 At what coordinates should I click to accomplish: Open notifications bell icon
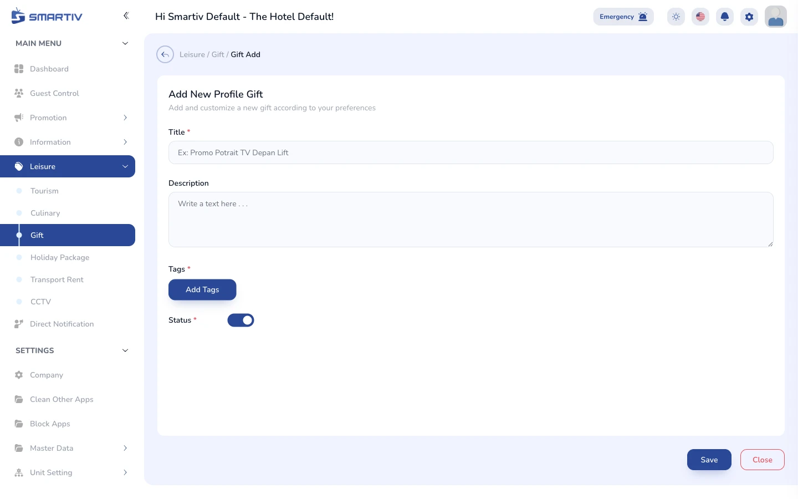725,17
